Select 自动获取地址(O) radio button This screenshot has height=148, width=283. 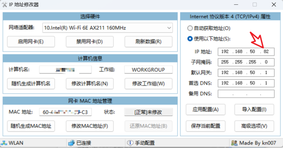(x=190, y=28)
